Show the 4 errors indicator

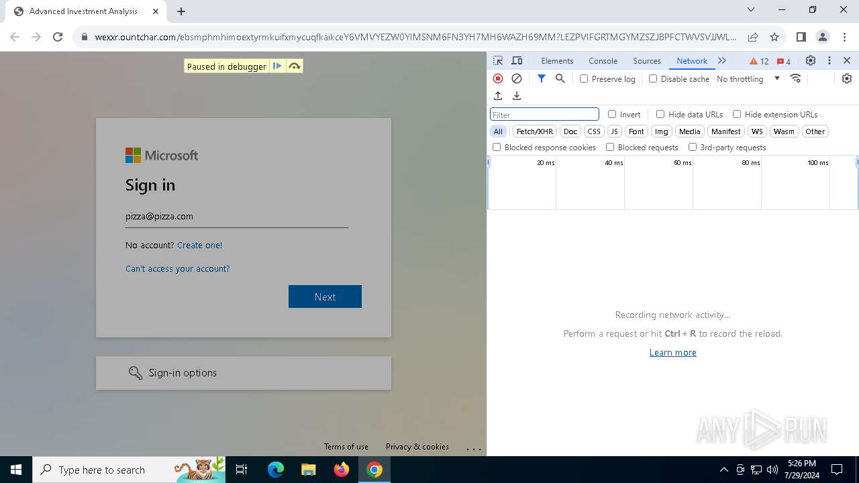click(783, 61)
